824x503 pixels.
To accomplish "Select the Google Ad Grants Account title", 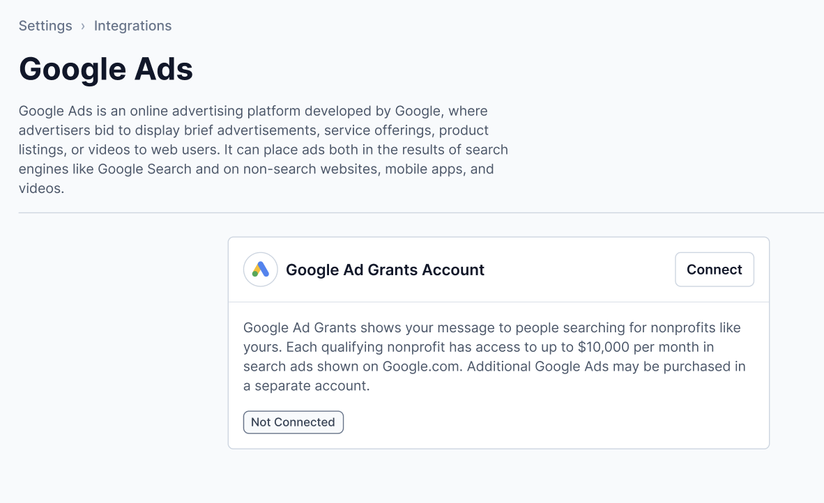I will 385,270.
